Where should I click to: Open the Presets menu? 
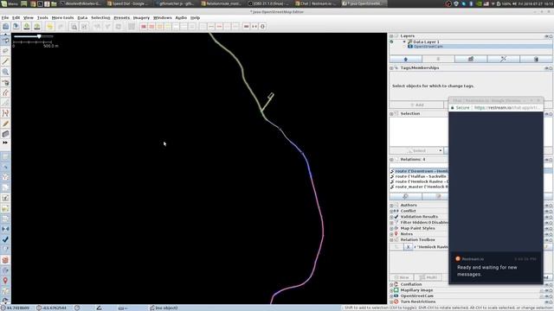[x=121, y=17]
